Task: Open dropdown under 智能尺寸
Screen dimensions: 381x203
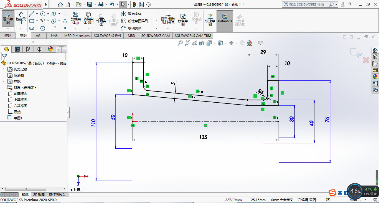Action: (21, 29)
